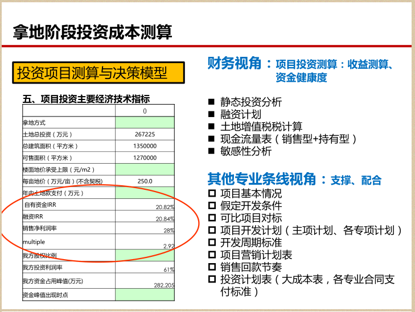Select the green cell beside 拿地方式
This screenshot has width=415, height=312.
145,122
